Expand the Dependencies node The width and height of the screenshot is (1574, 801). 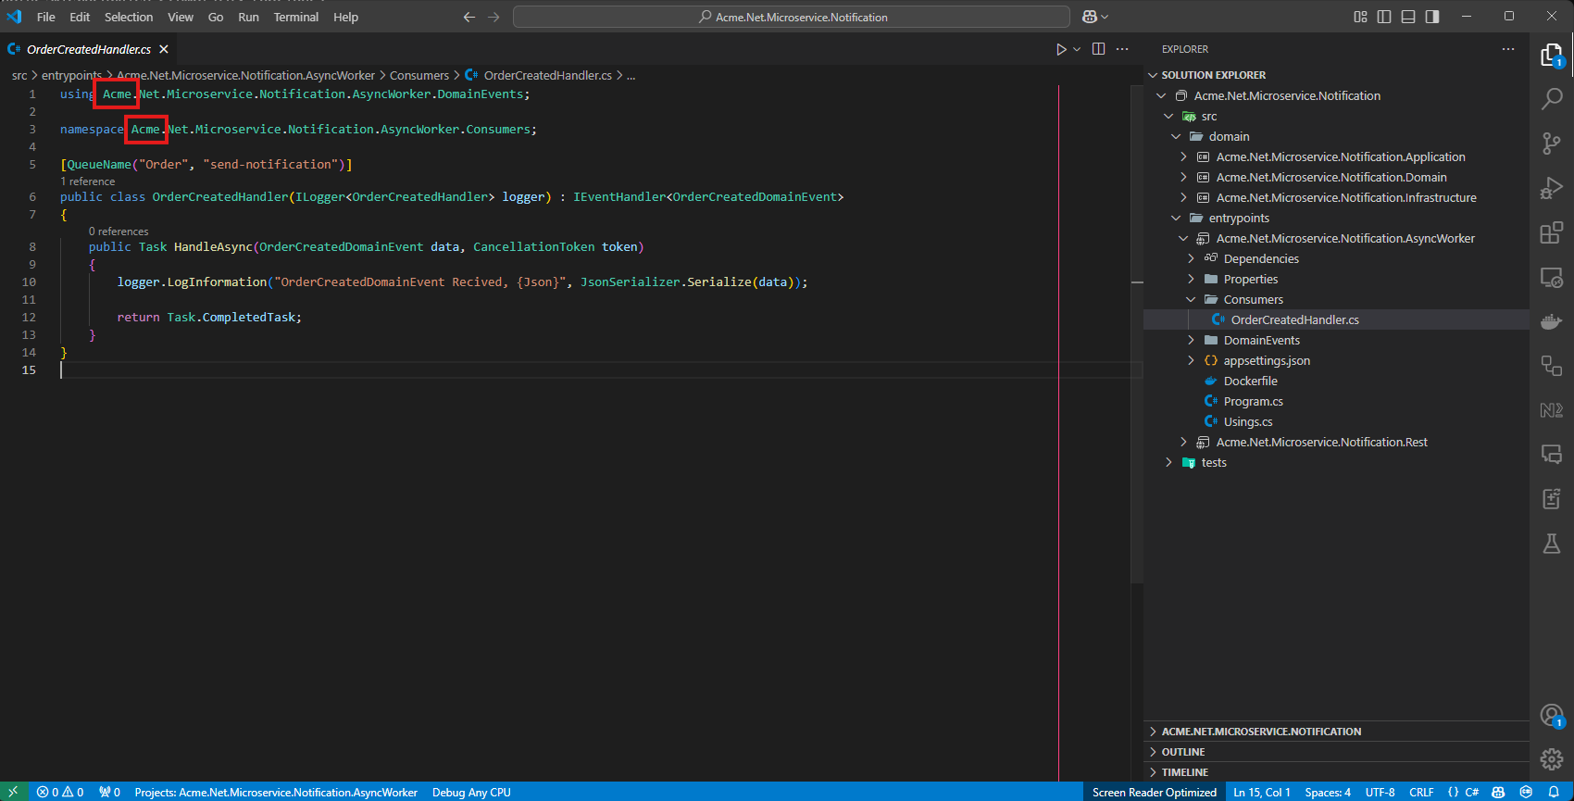pyautogui.click(x=1191, y=258)
